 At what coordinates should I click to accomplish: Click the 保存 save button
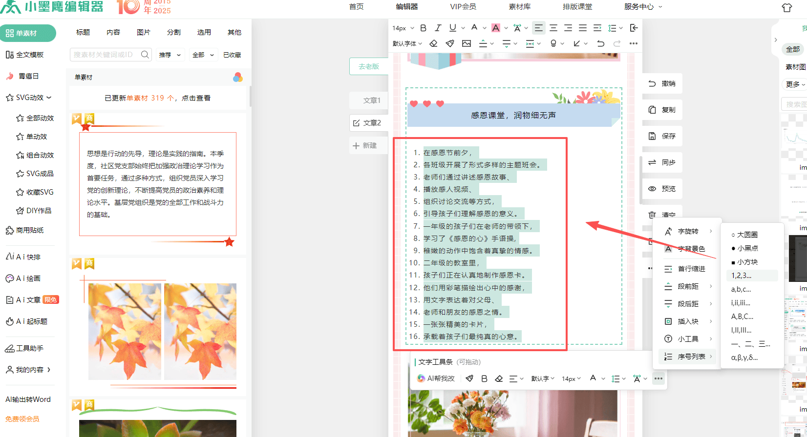click(x=662, y=136)
